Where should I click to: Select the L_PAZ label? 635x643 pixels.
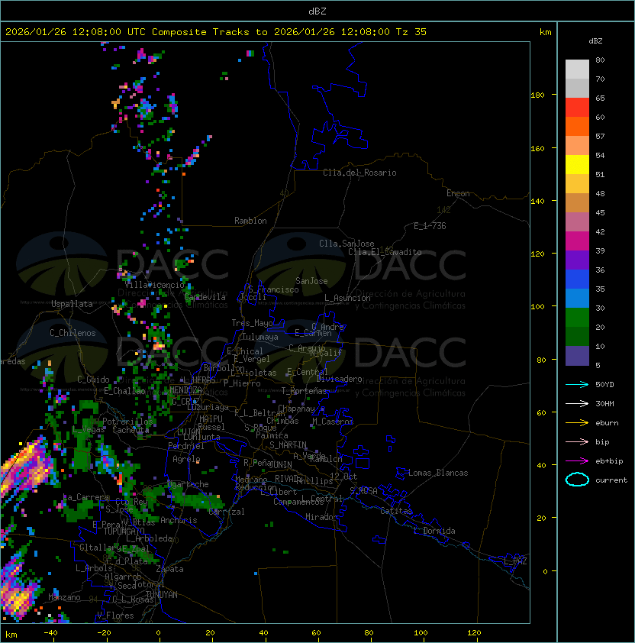515,561
